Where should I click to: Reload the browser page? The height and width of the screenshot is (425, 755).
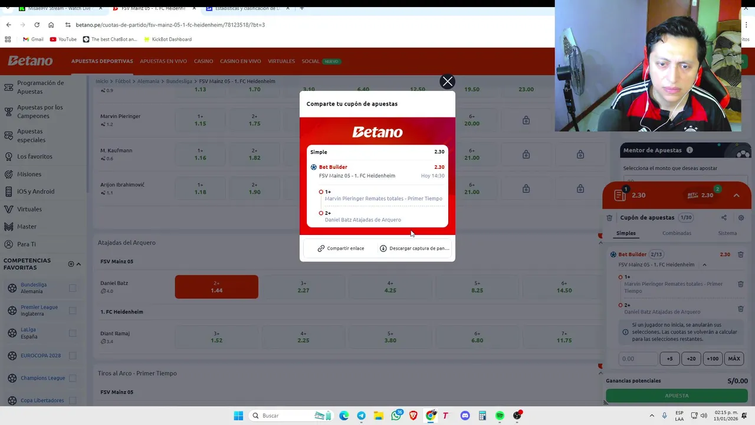coord(37,25)
